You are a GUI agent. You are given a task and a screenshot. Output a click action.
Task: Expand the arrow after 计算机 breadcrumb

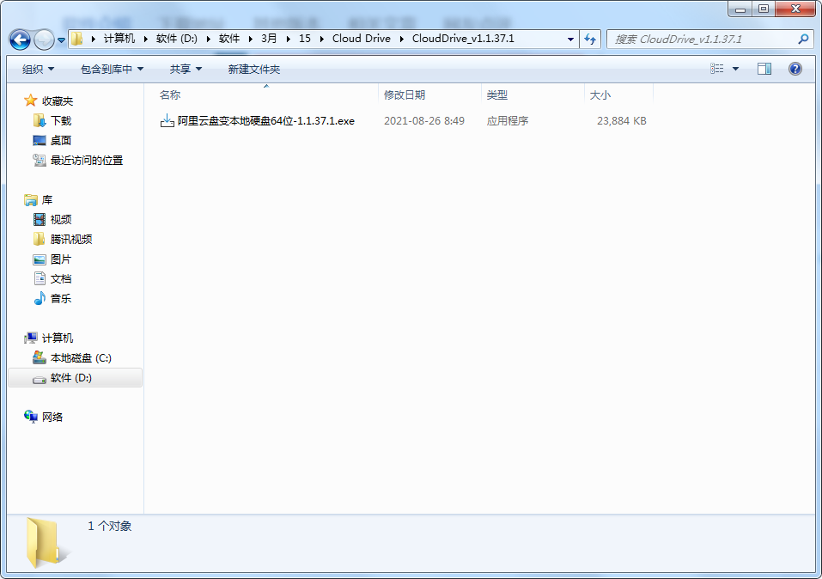point(146,39)
